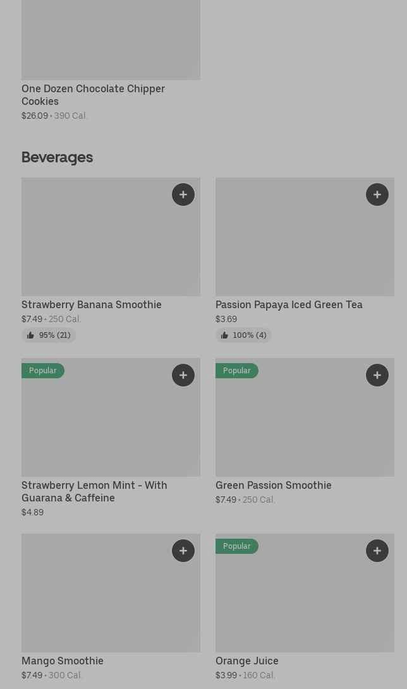The image size is (407, 689).
Task: Open Passion Papaya Iced Green Tea title
Action: [x=289, y=304]
